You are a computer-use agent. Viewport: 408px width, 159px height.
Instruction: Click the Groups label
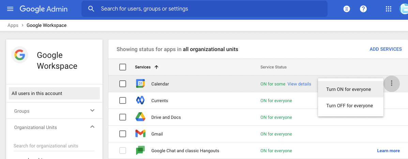pyautogui.click(x=21, y=111)
